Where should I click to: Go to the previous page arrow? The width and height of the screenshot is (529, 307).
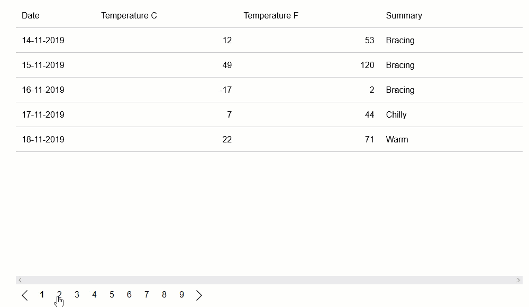click(25, 295)
